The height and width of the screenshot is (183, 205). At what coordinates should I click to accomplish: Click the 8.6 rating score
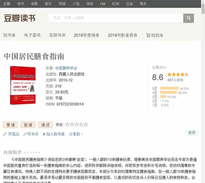tap(158, 77)
